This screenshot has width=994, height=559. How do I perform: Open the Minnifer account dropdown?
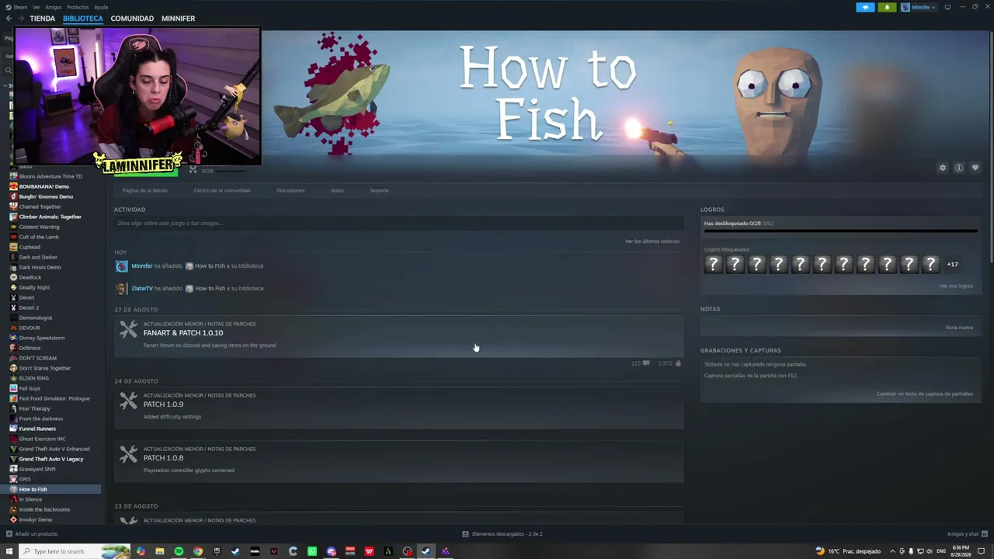coord(919,7)
